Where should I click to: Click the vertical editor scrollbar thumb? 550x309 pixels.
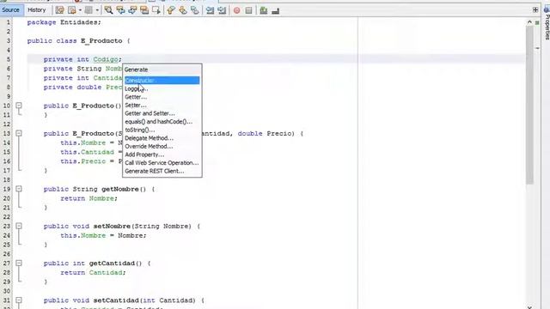[529, 105]
